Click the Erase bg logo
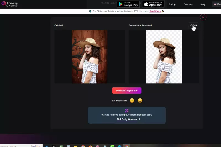Image resolution: width=221 pixels, height=147 pixels. pos(9,4)
